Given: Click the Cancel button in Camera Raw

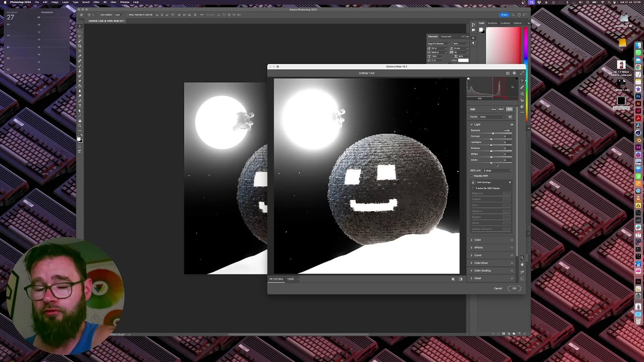Looking at the screenshot, I should pyautogui.click(x=498, y=288).
